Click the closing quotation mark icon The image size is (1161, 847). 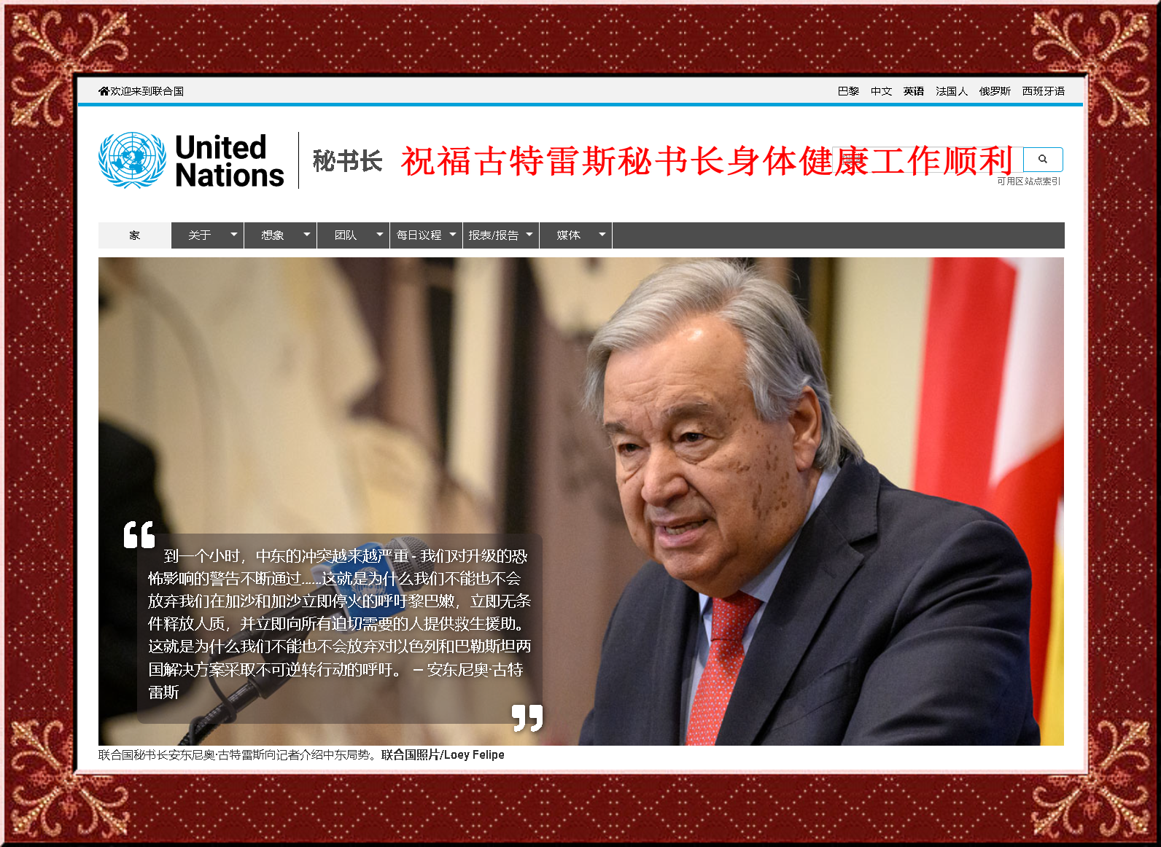click(527, 717)
